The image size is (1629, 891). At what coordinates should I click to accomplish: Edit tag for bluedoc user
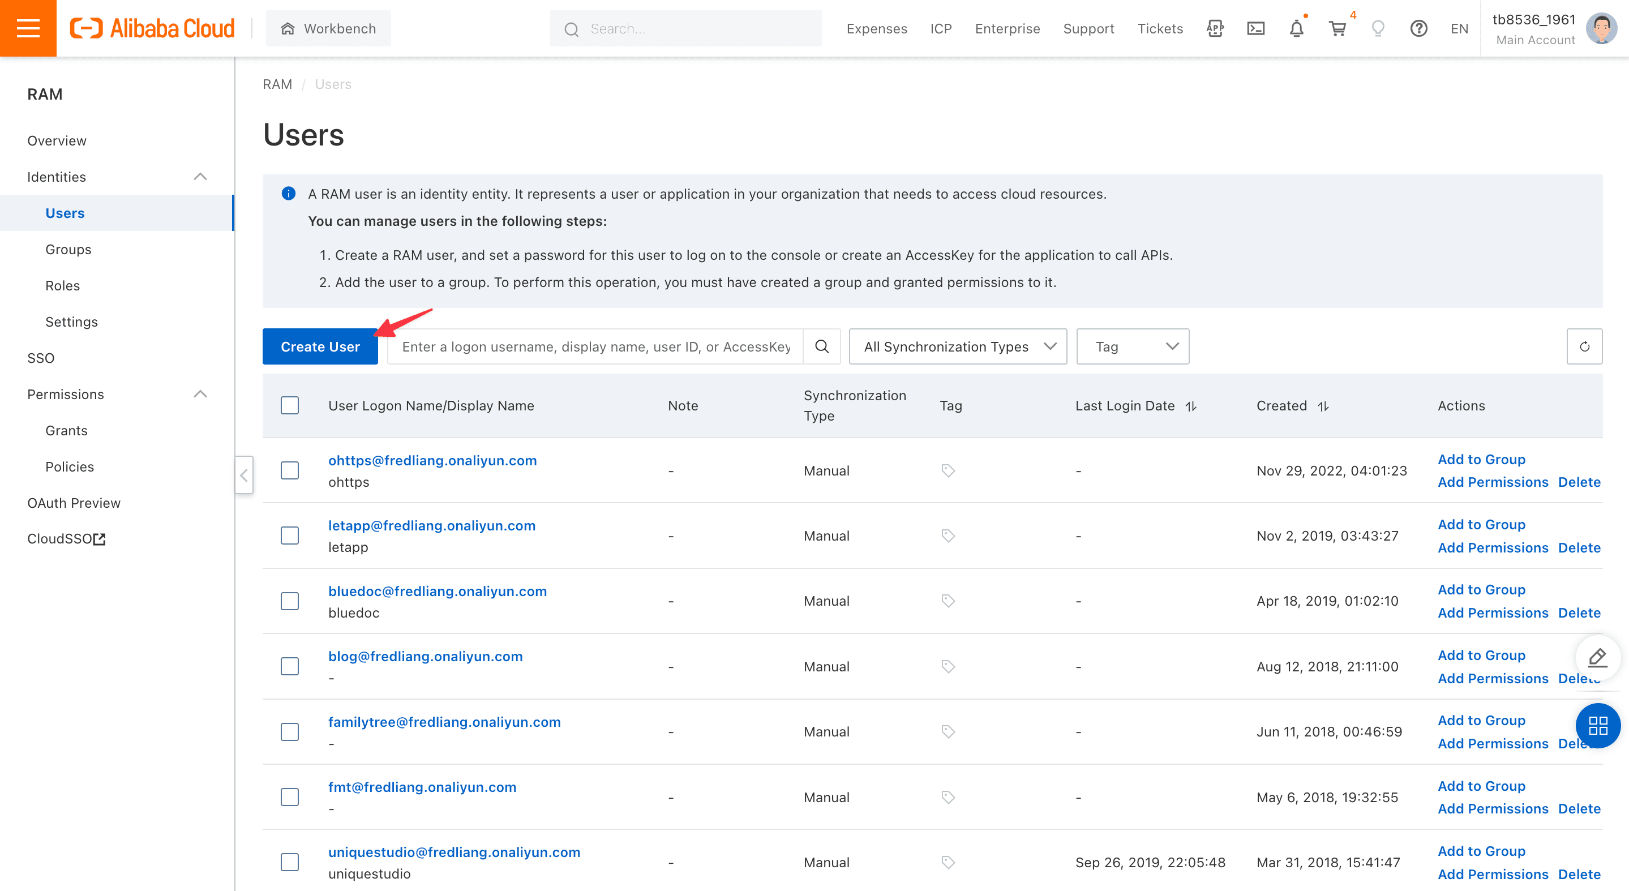(x=948, y=601)
